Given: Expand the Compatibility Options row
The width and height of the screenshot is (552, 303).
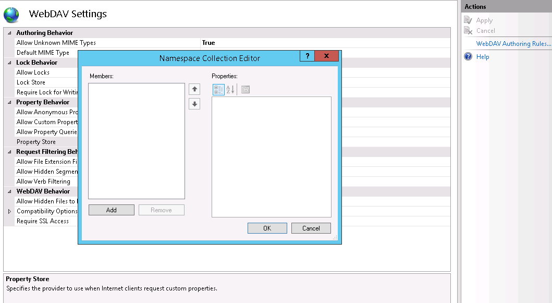Looking at the screenshot, I should [9, 211].
